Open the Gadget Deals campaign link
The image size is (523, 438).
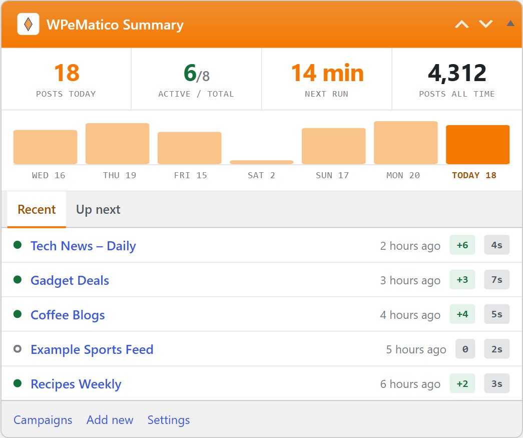point(70,280)
